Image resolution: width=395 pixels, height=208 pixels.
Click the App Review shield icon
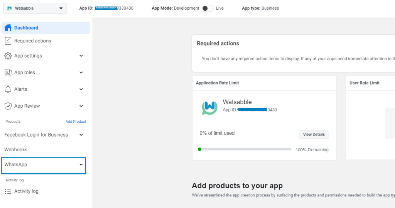[x=8, y=106]
